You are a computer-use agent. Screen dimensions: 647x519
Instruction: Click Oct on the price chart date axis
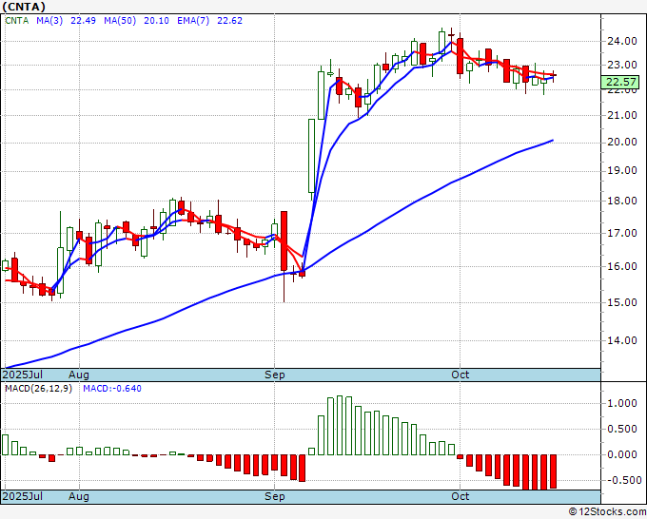point(461,375)
